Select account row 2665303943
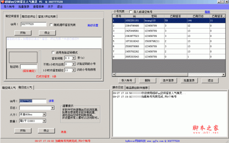The height and width of the screenshot is (143, 229). [x=169, y=57]
